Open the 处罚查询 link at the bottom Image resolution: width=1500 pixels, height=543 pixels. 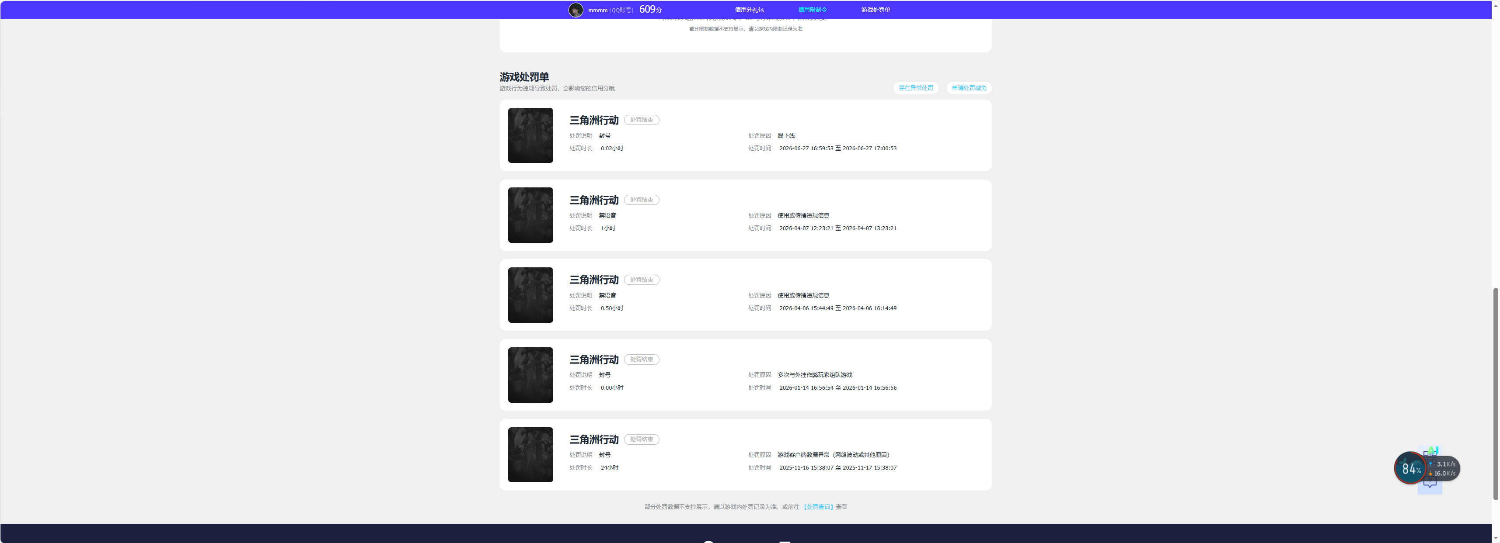pos(818,507)
